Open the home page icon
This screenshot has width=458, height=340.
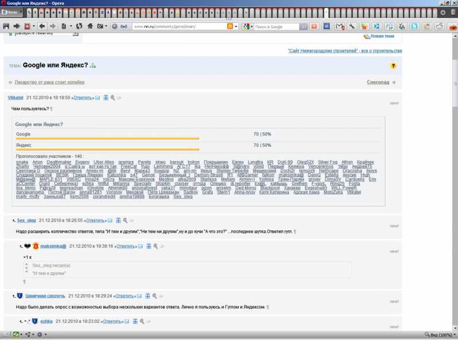tap(90, 26)
